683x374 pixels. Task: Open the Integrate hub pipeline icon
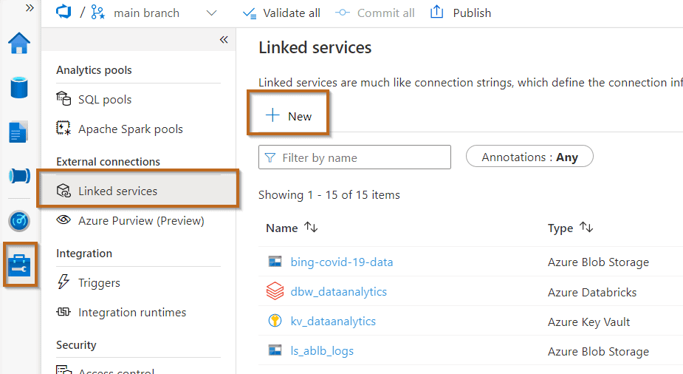[x=20, y=176]
